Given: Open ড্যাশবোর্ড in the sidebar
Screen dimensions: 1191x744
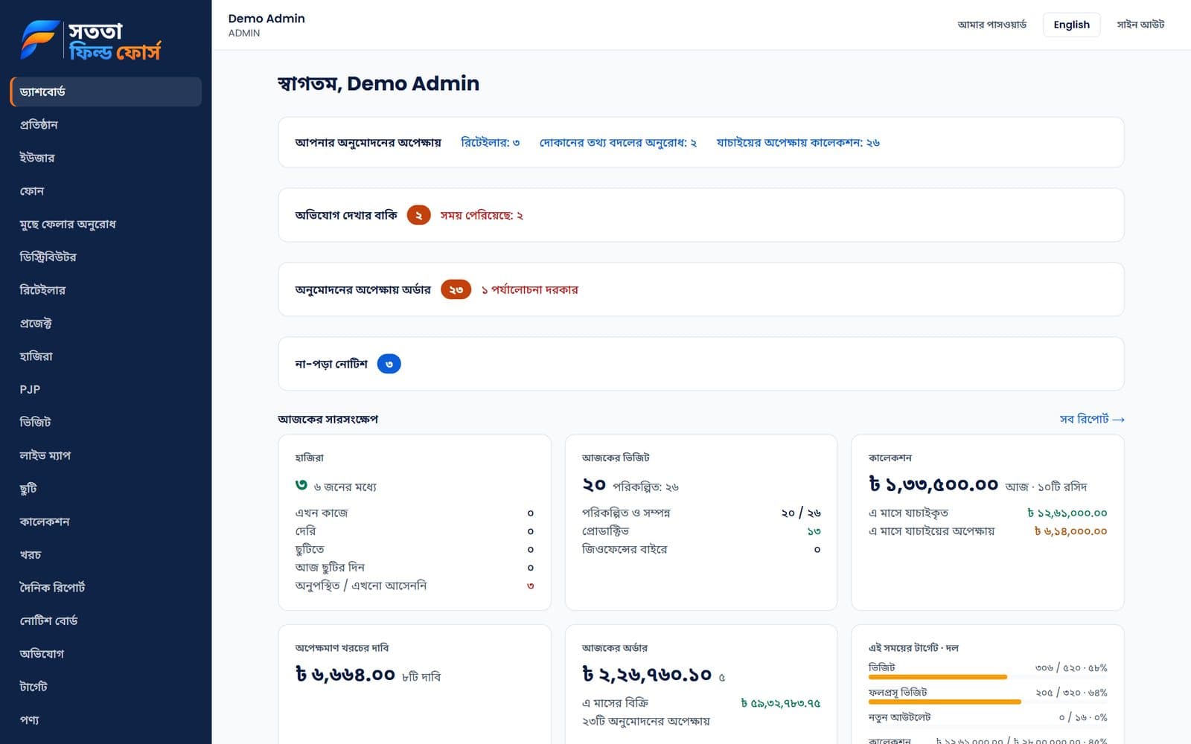Looking at the screenshot, I should pyautogui.click(x=106, y=92).
